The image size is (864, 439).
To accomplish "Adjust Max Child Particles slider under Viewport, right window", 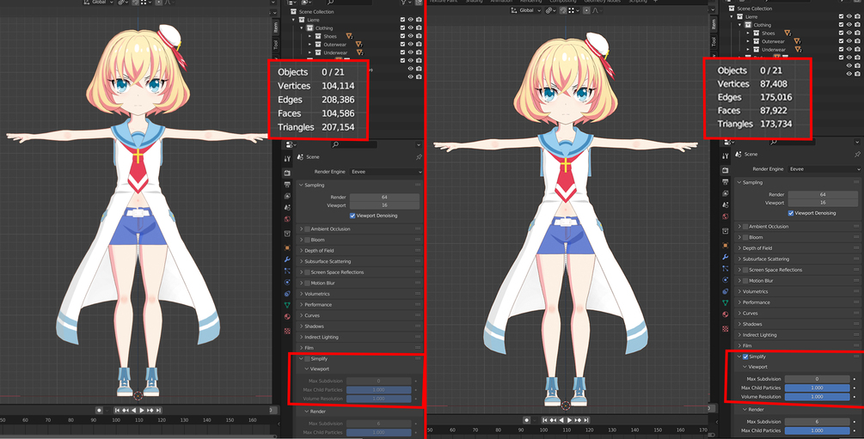I will click(818, 387).
